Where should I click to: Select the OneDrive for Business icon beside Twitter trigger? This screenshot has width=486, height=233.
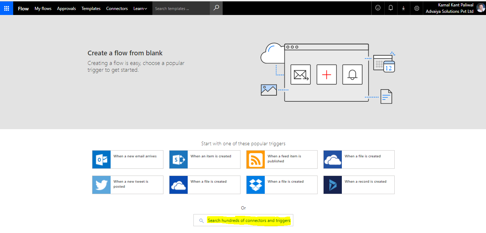coord(178,185)
